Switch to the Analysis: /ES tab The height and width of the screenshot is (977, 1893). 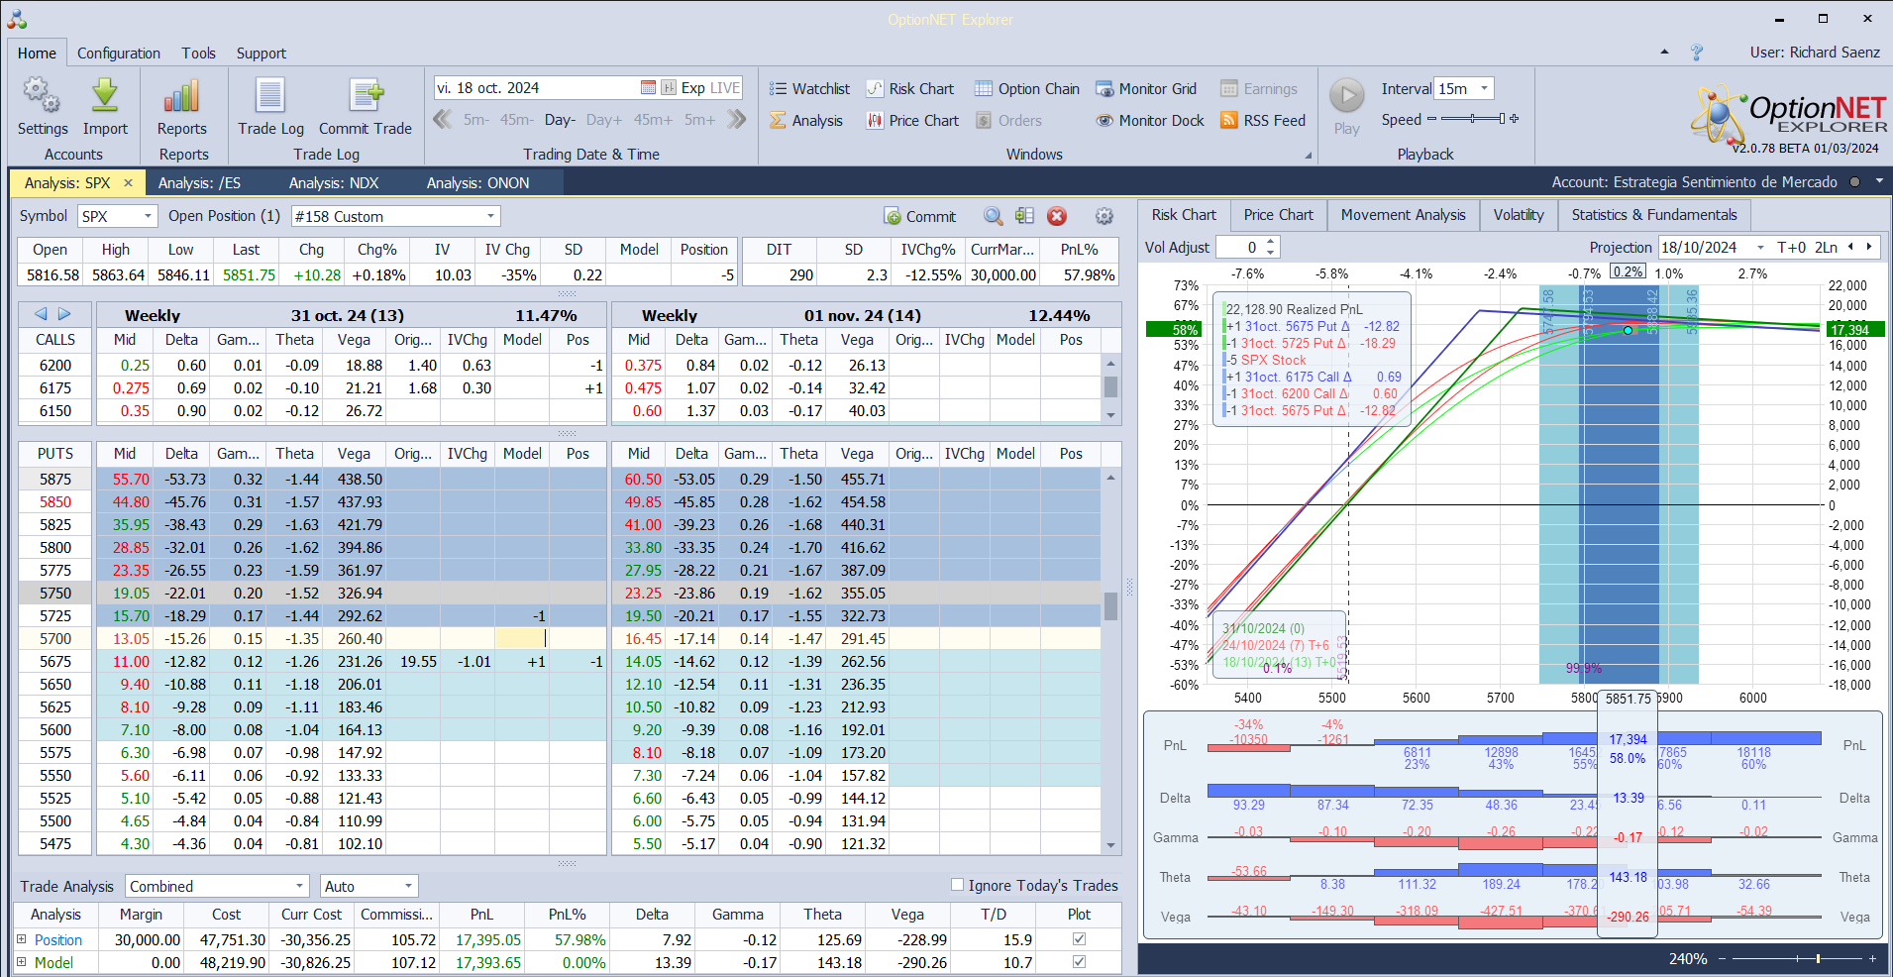[x=199, y=182]
